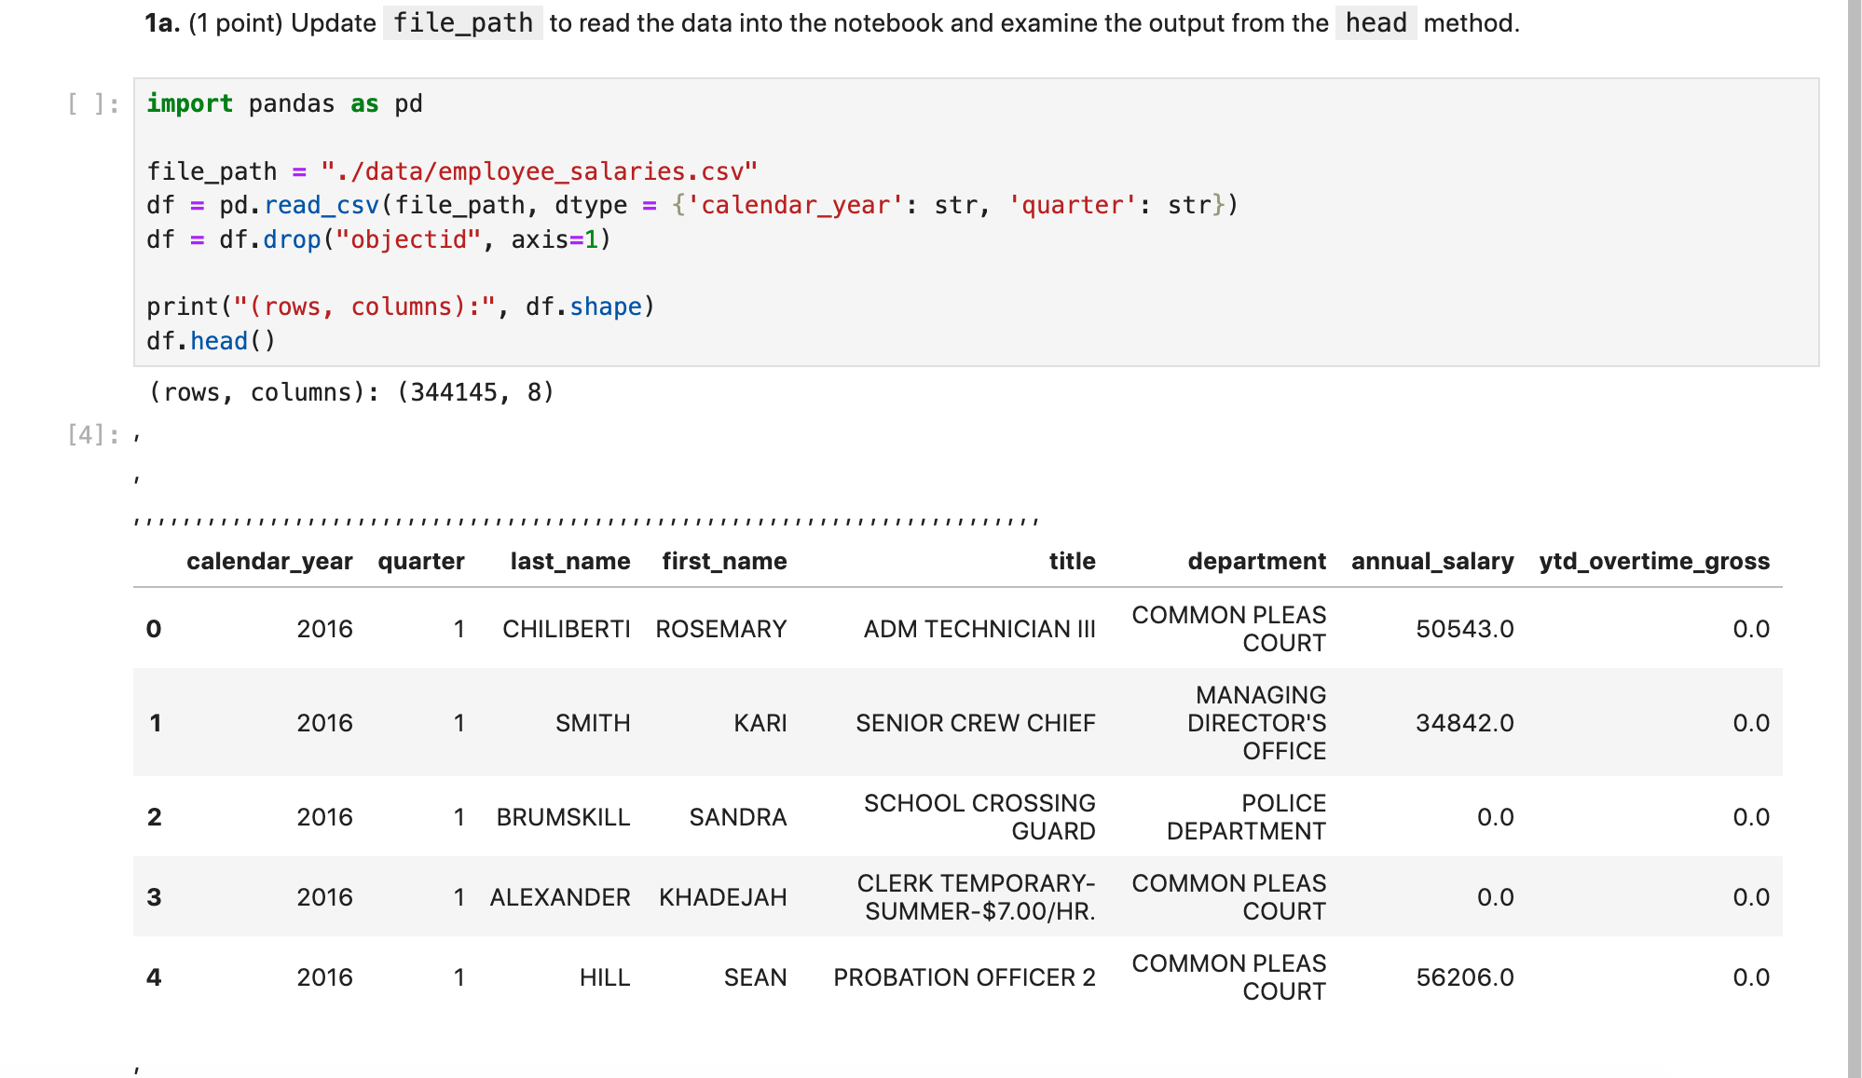Click row index 0 in the table
The height and width of the screenshot is (1078, 1862).
(154, 629)
